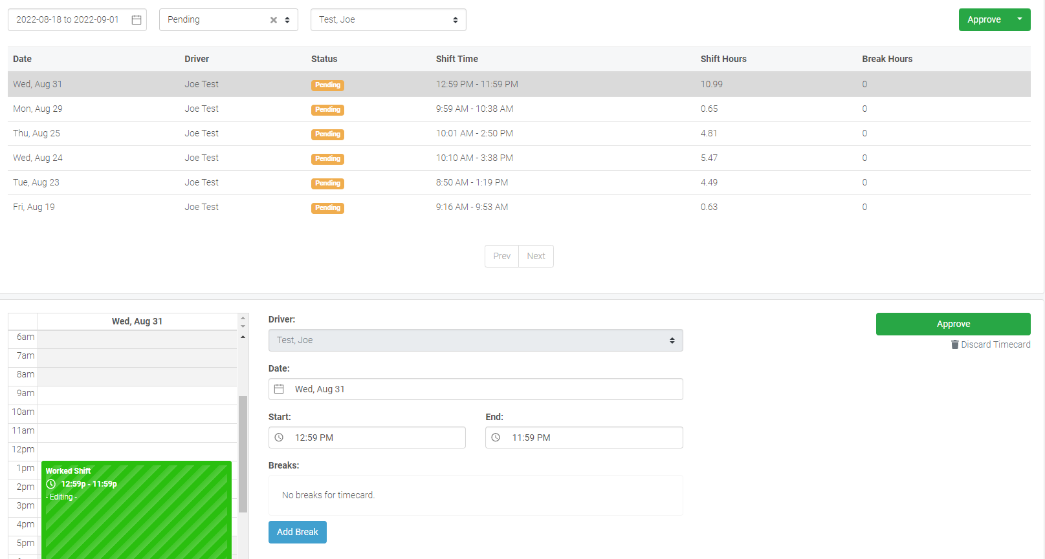Click the Shift Time column header

457,59
